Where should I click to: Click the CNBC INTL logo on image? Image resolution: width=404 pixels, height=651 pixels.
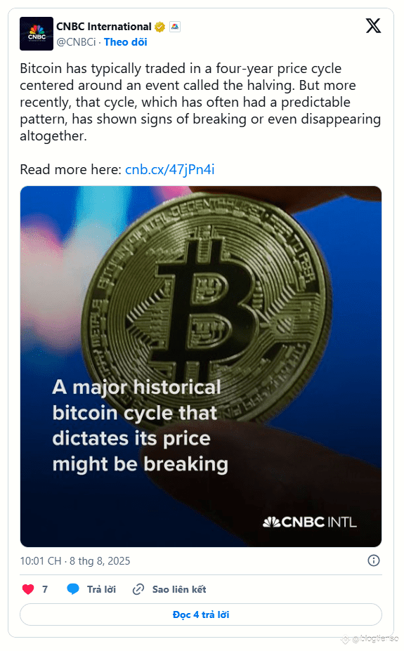(310, 522)
